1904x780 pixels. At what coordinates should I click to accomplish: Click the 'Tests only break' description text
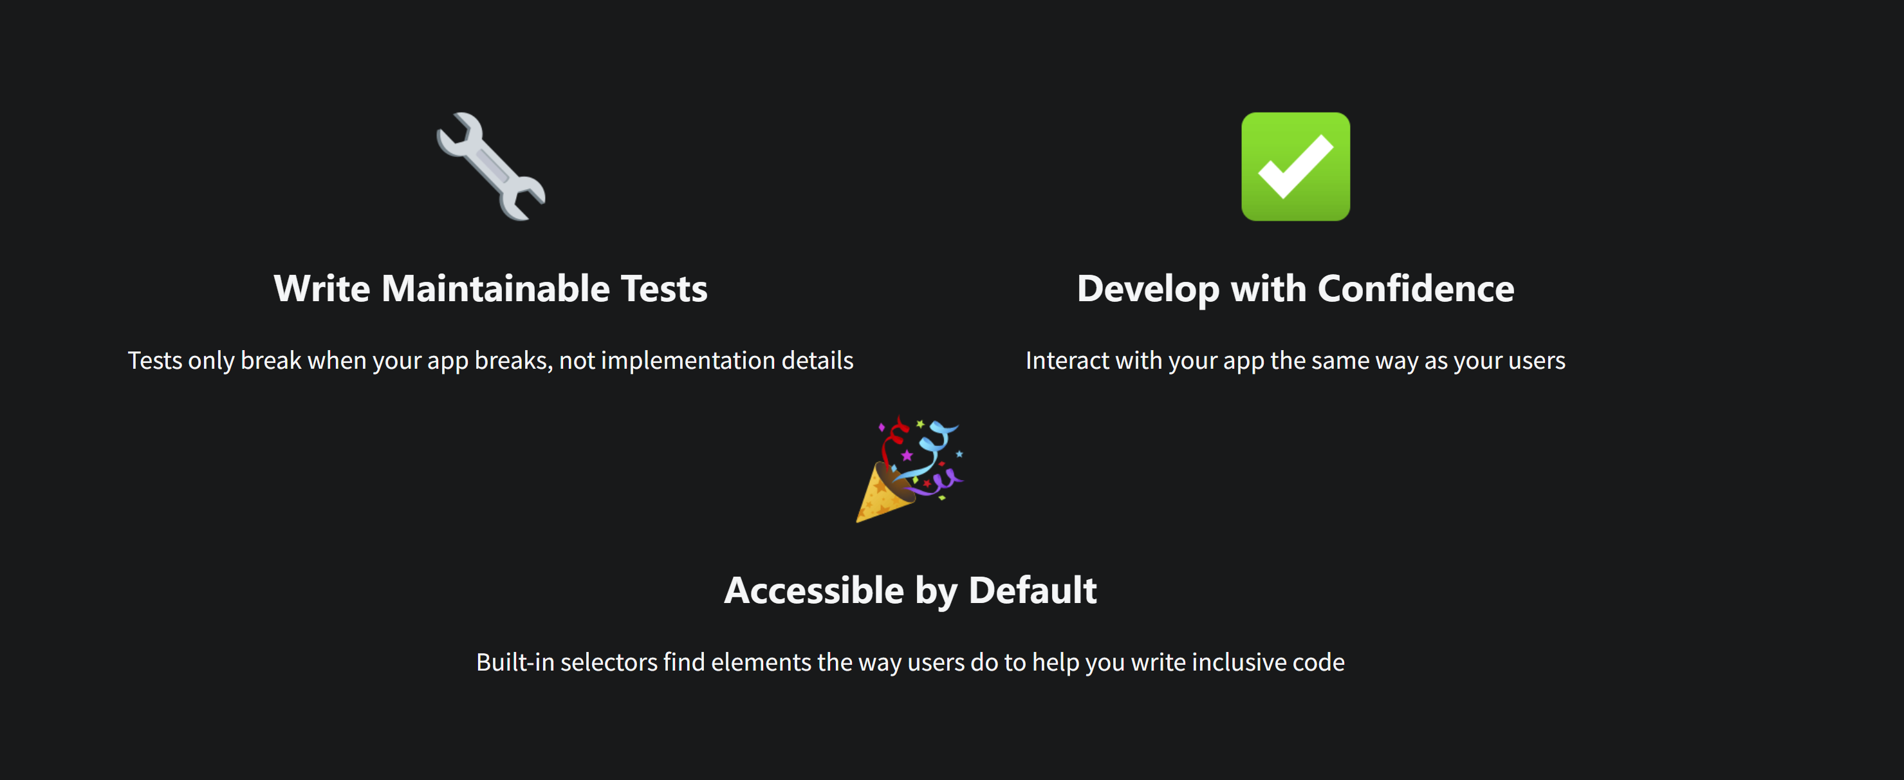pos(490,361)
